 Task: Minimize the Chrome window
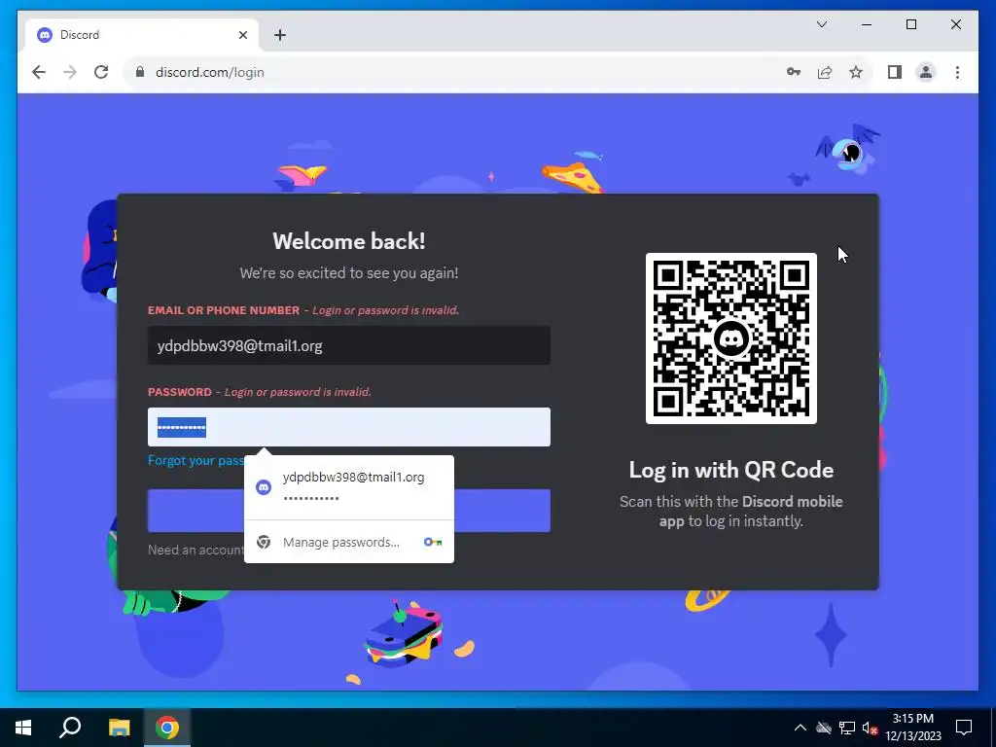point(867,24)
